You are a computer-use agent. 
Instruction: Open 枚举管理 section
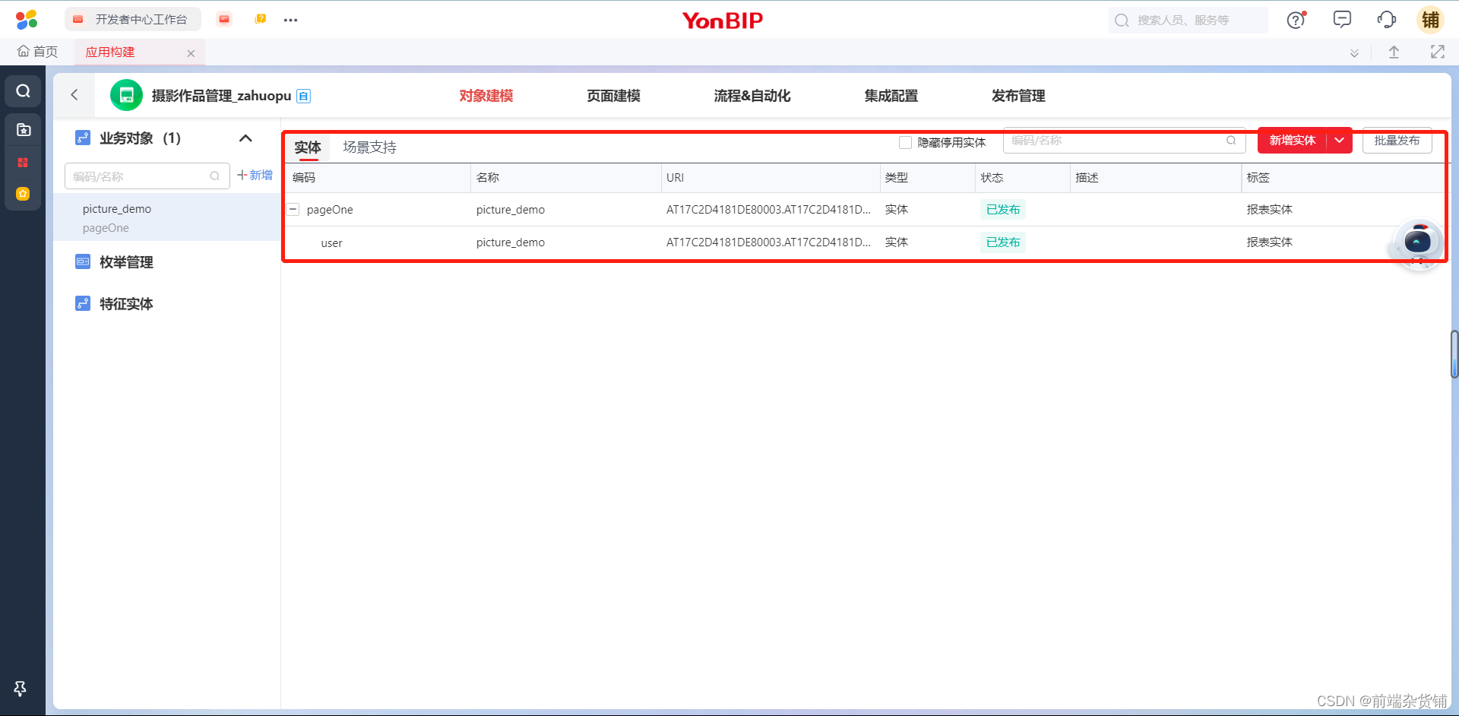[x=126, y=262]
